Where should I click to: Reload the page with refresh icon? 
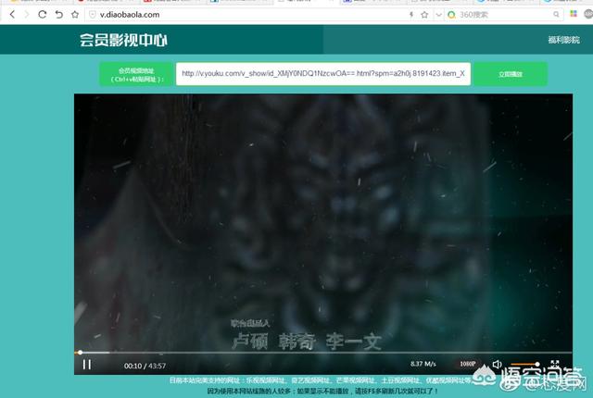[43, 15]
